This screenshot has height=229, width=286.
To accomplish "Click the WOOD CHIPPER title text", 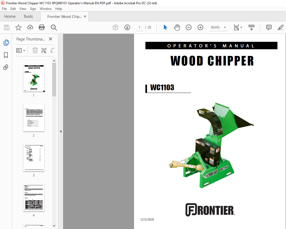I will pos(212,61).
